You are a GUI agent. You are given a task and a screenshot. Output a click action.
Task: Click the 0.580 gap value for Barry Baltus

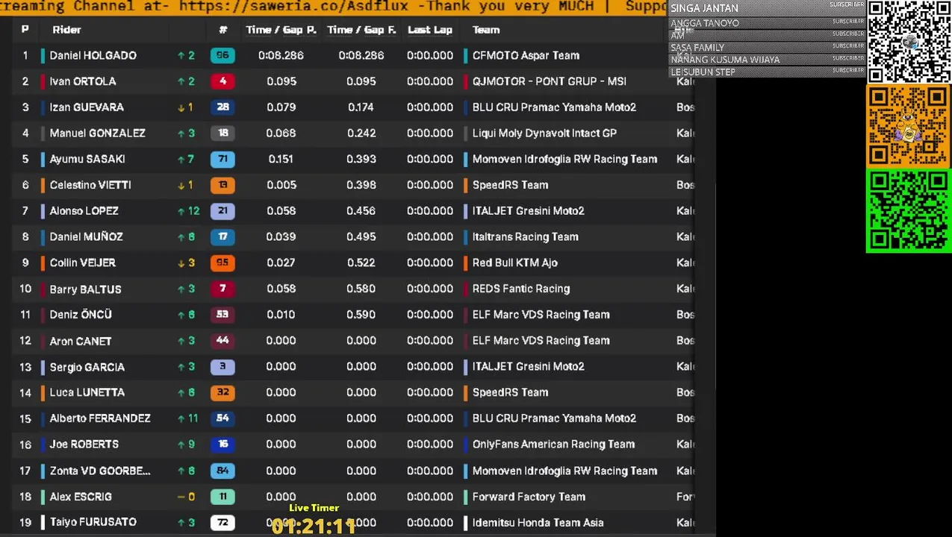click(361, 289)
